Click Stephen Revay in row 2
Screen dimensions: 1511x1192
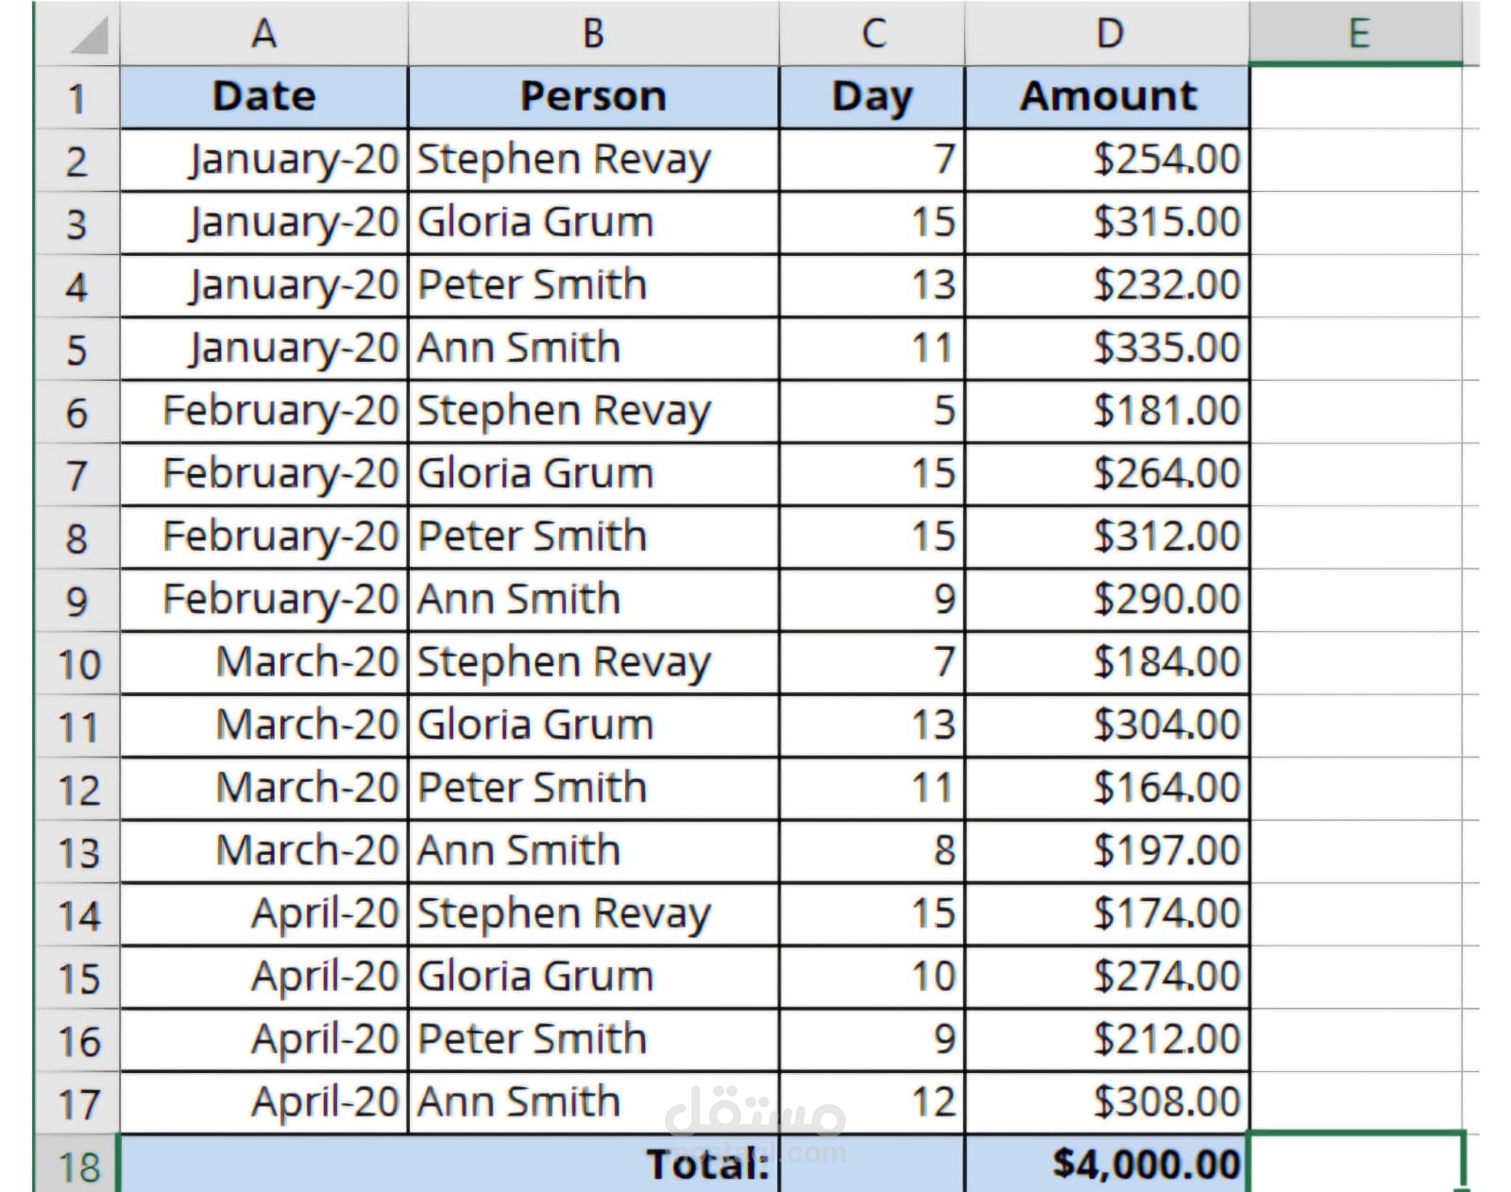pos(592,161)
